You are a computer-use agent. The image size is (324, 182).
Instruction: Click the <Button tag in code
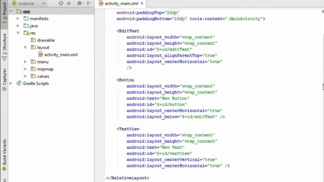pyautogui.click(x=125, y=80)
